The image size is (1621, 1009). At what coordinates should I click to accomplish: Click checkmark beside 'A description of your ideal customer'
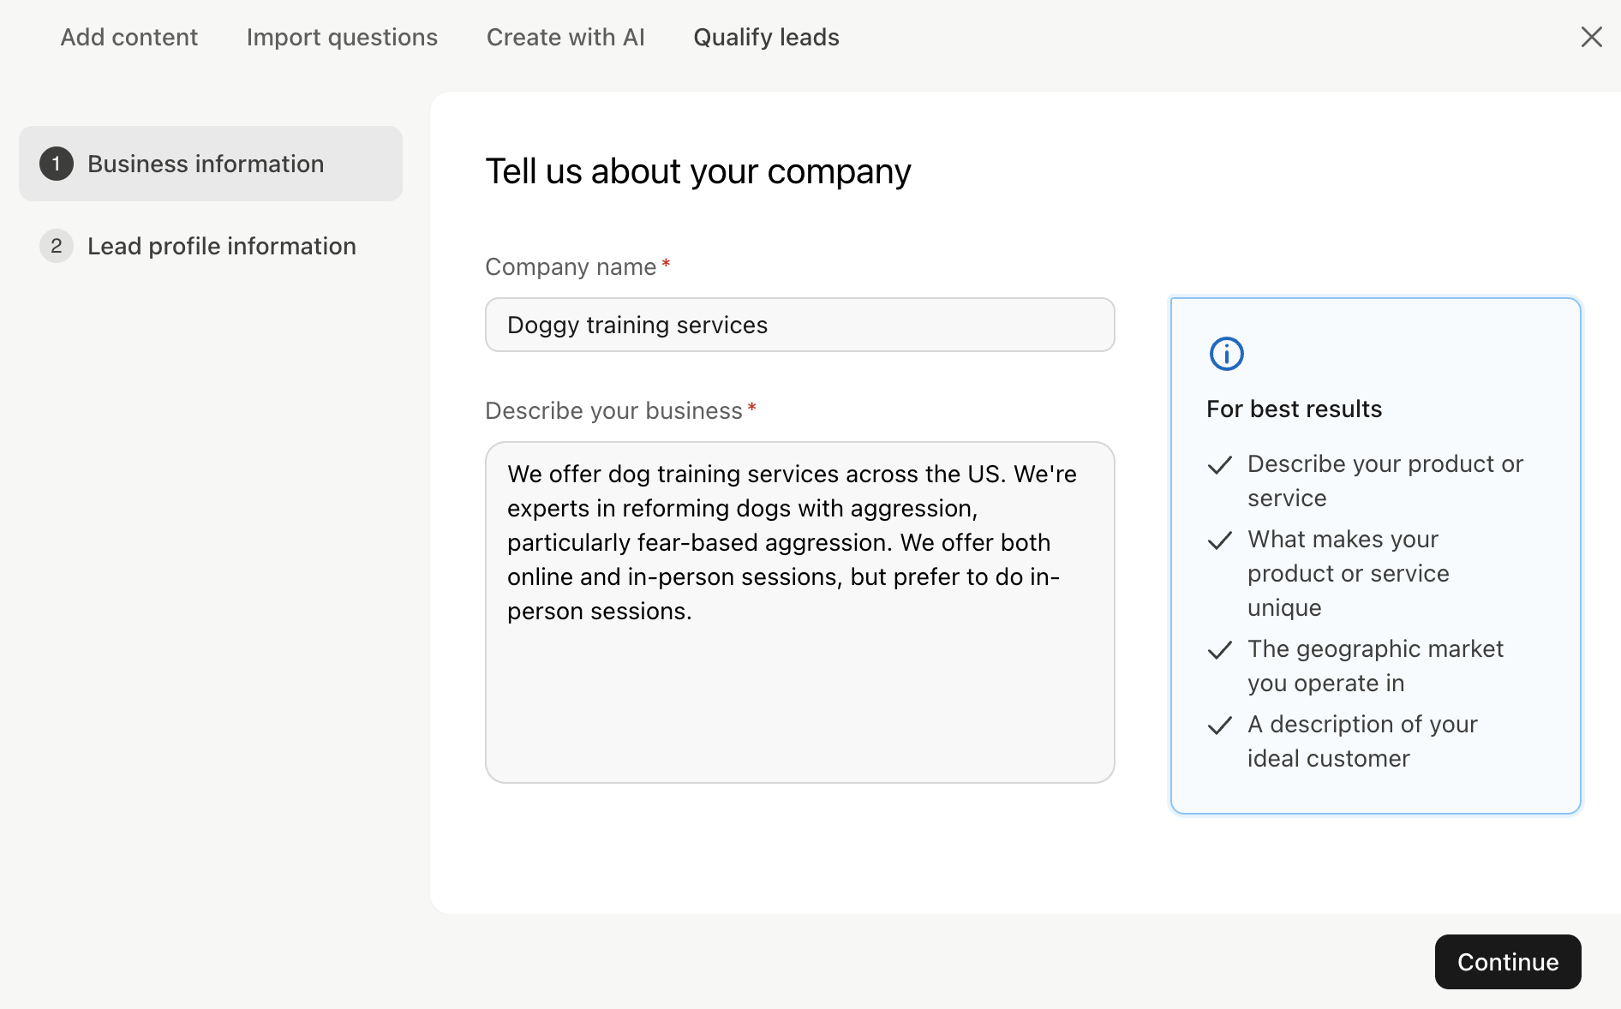1220,725
